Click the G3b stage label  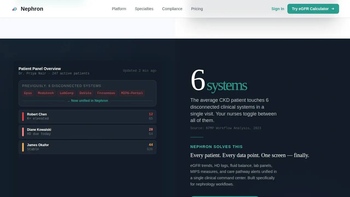tap(150, 149)
